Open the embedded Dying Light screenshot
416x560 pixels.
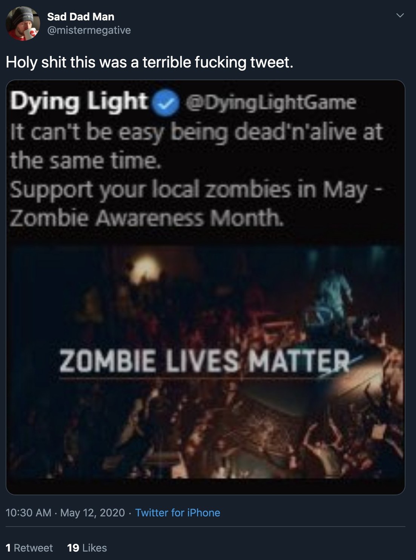coord(206,287)
